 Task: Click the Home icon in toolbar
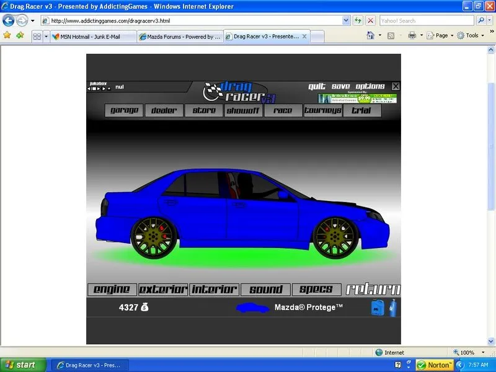click(x=370, y=36)
